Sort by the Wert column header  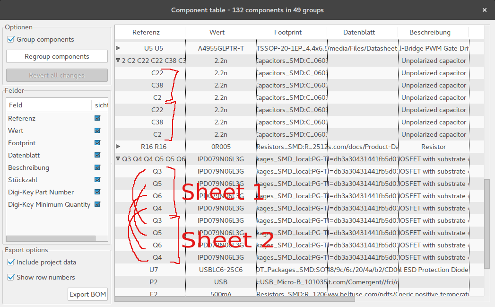[x=220, y=33]
